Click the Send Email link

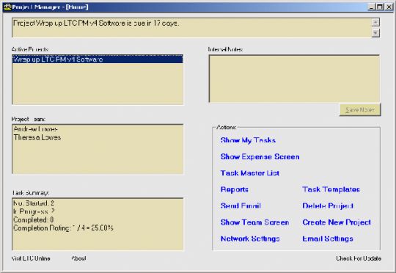[x=241, y=205]
